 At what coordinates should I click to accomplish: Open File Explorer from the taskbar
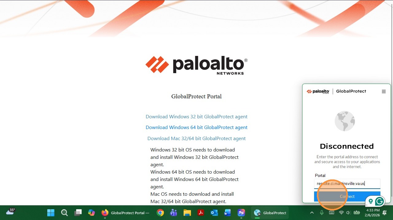click(x=187, y=213)
